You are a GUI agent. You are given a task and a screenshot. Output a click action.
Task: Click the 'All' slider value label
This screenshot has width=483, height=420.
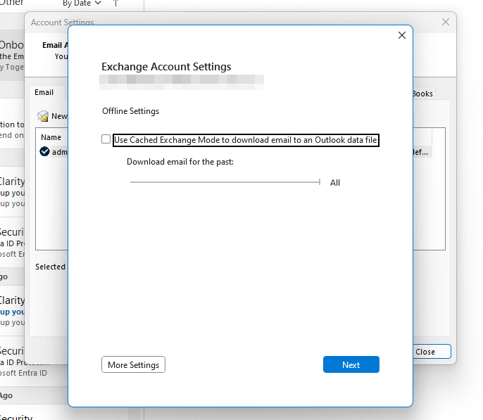point(335,183)
